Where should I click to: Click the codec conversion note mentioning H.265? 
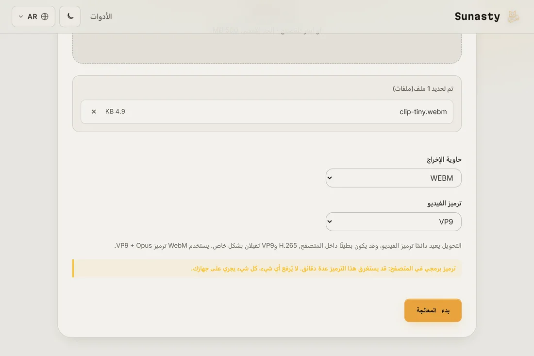click(x=288, y=246)
